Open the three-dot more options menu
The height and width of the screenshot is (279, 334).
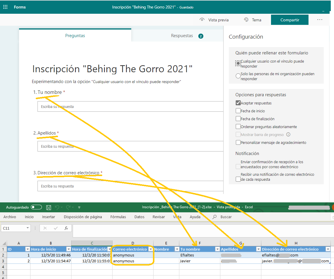pyautogui.click(x=320, y=20)
